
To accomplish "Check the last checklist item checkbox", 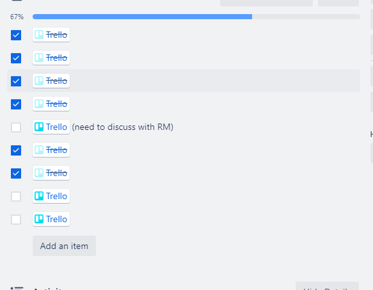I will point(16,220).
